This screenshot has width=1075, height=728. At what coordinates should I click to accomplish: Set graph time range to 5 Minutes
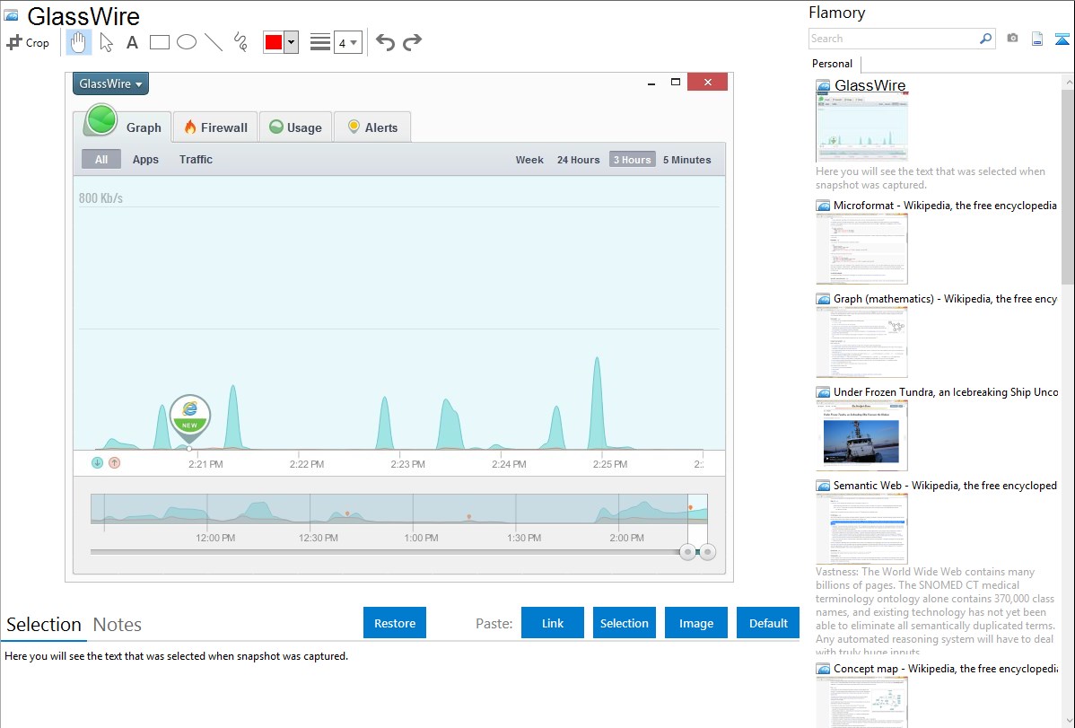(687, 160)
